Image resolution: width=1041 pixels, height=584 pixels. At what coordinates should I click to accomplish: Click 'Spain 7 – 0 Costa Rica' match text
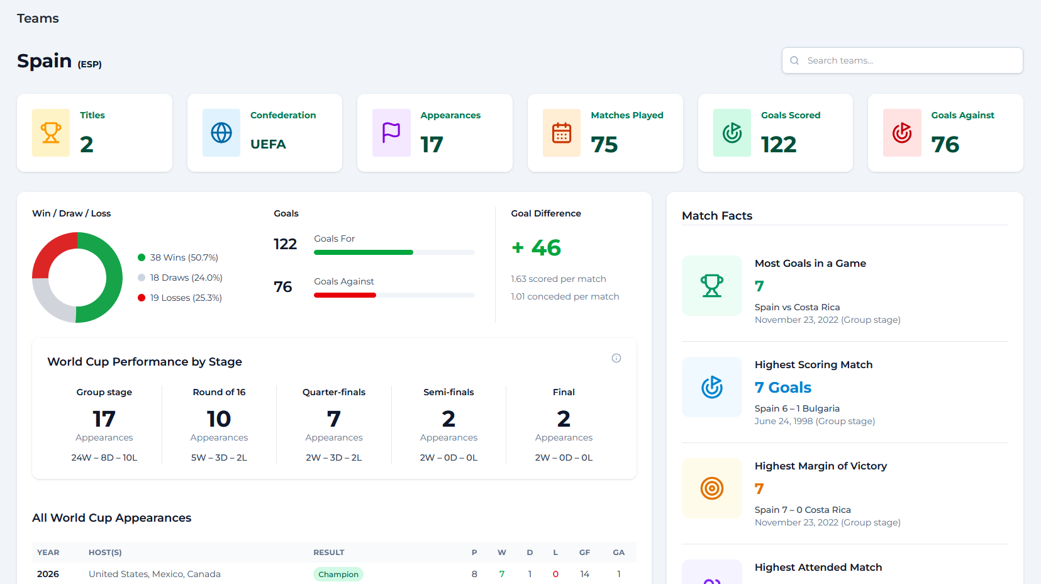tap(803, 510)
